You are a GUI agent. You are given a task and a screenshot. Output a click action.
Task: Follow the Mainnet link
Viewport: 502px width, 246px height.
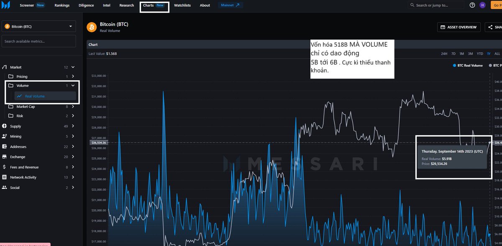231,5
